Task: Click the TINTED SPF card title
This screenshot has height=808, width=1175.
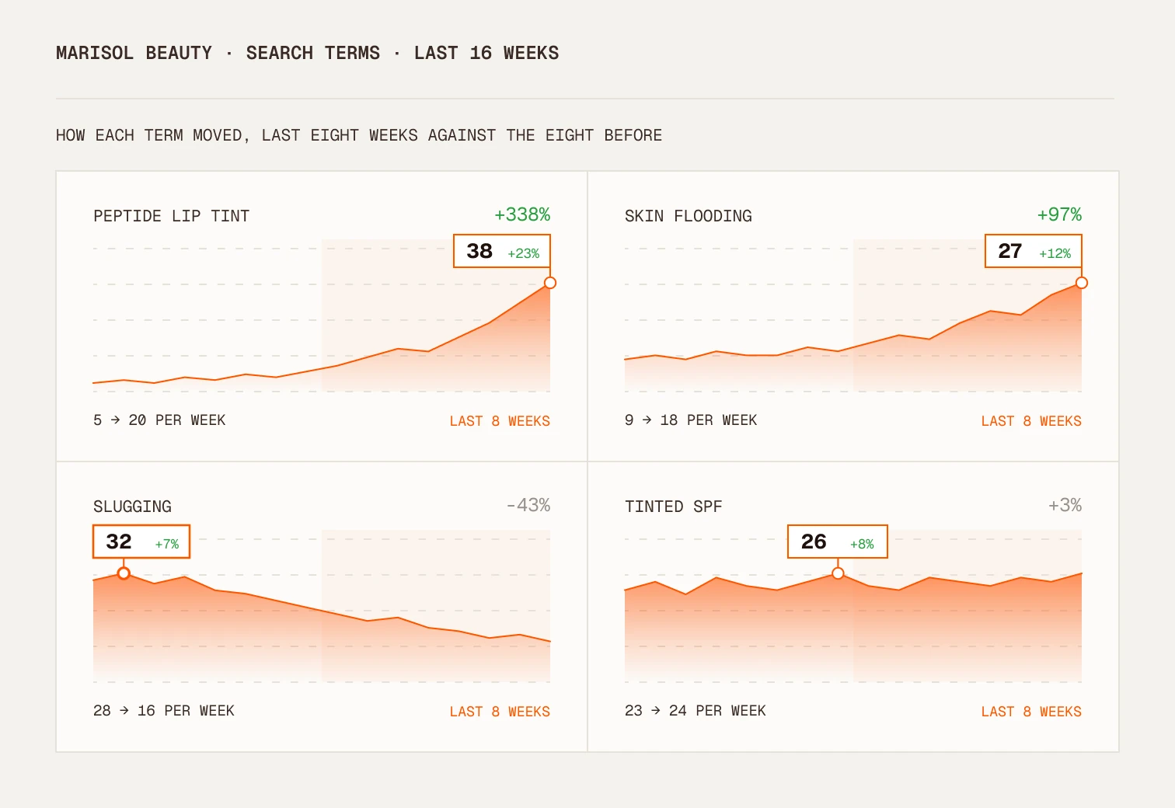Action: (x=674, y=507)
